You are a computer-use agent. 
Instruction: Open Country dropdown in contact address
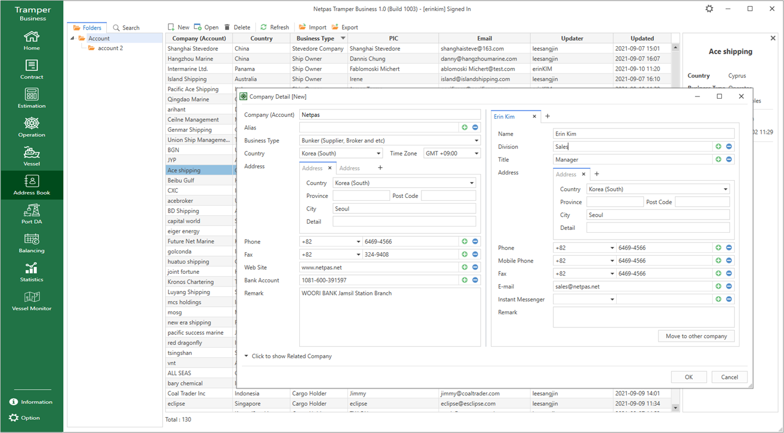click(x=726, y=189)
